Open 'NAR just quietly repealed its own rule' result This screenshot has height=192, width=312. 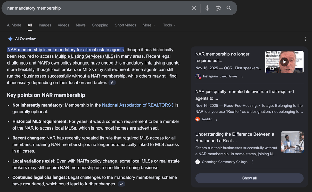245,95
